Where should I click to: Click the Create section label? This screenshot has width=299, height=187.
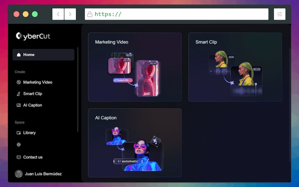tap(20, 72)
